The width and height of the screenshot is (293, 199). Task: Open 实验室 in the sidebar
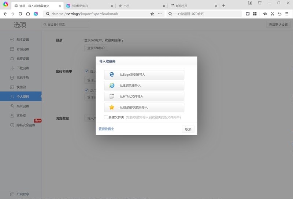tap(21, 115)
